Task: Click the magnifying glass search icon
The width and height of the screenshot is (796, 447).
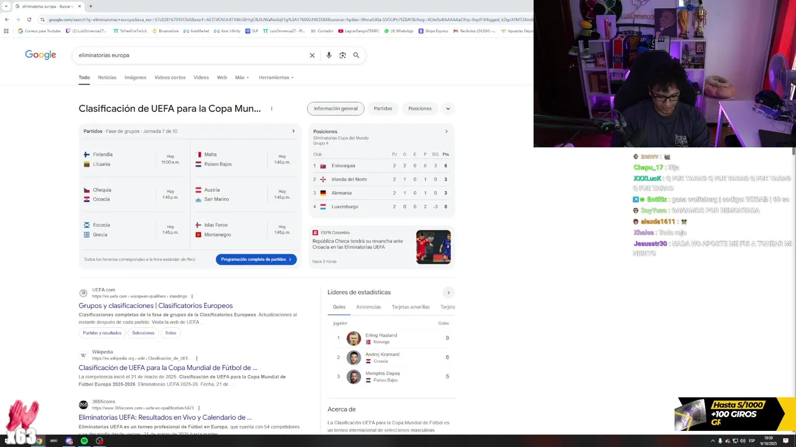Action: pyautogui.click(x=356, y=55)
